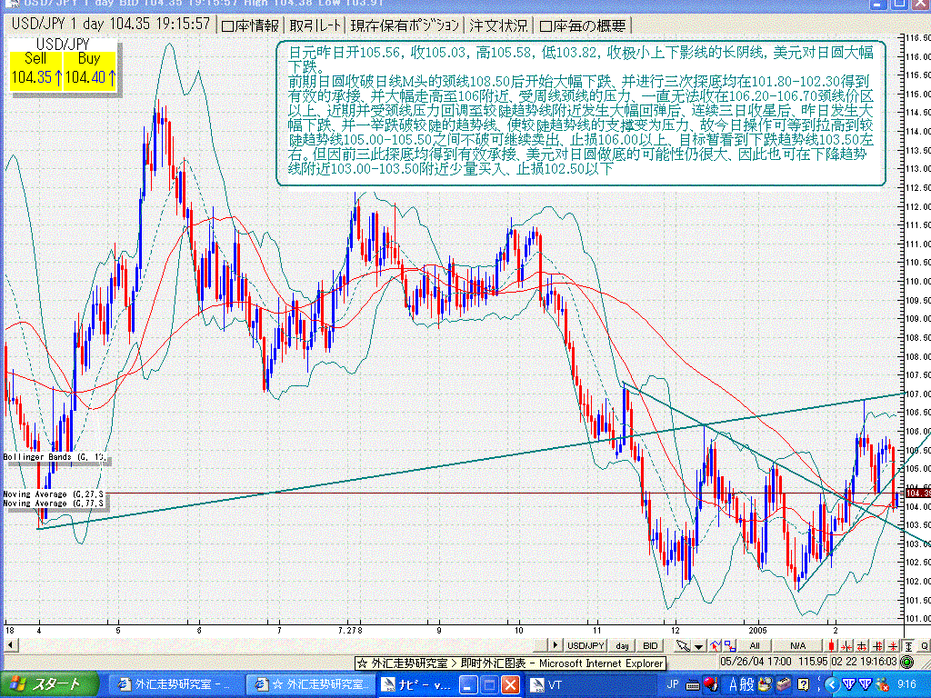The height and width of the screenshot is (698, 931).
Task: Click the JP language indicator in tray
Action: [673, 684]
